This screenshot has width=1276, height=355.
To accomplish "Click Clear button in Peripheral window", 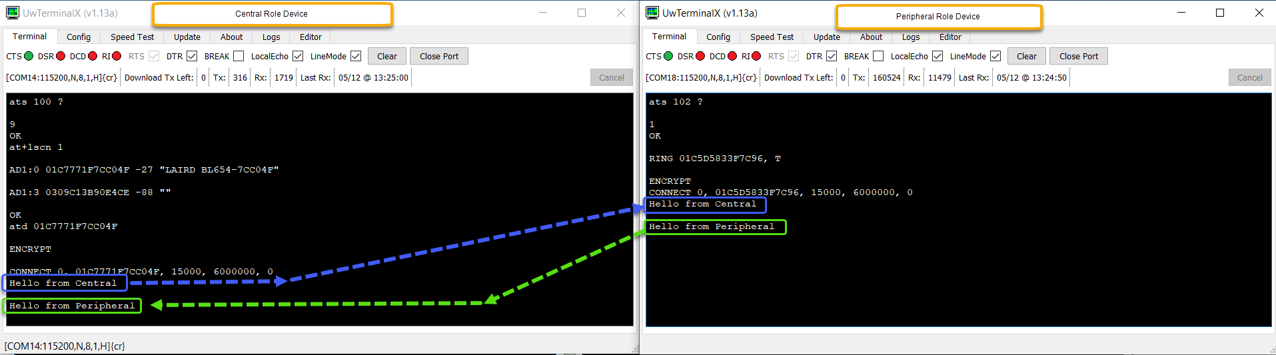I will 1027,56.
